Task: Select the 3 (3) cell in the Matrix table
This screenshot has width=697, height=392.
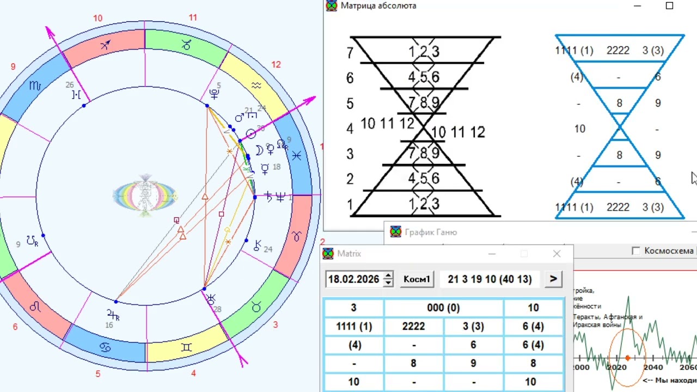Action: coord(474,326)
